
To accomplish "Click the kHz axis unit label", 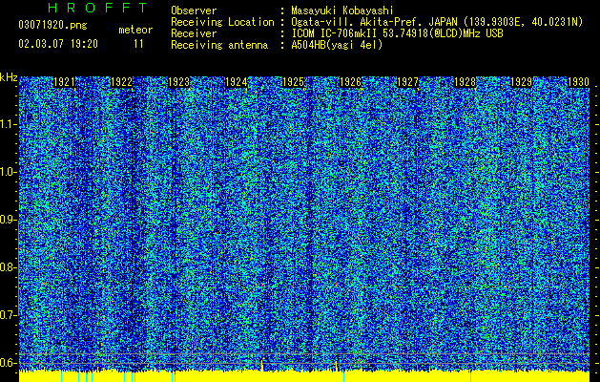I will coord(9,77).
